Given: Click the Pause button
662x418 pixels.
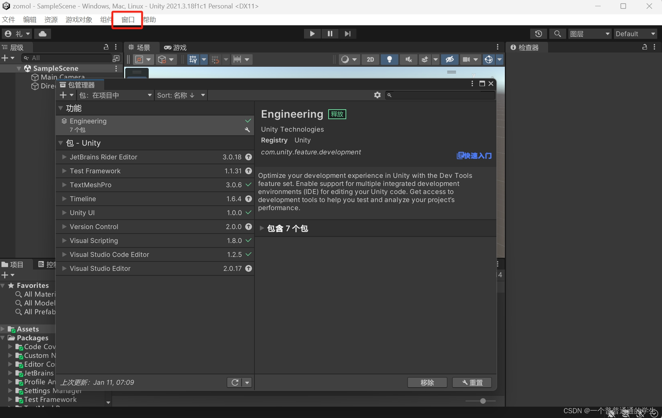Looking at the screenshot, I should [x=330, y=34].
